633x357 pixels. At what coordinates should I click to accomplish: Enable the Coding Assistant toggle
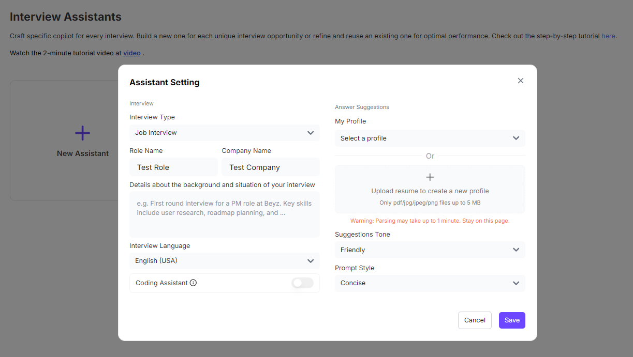tap(302, 283)
